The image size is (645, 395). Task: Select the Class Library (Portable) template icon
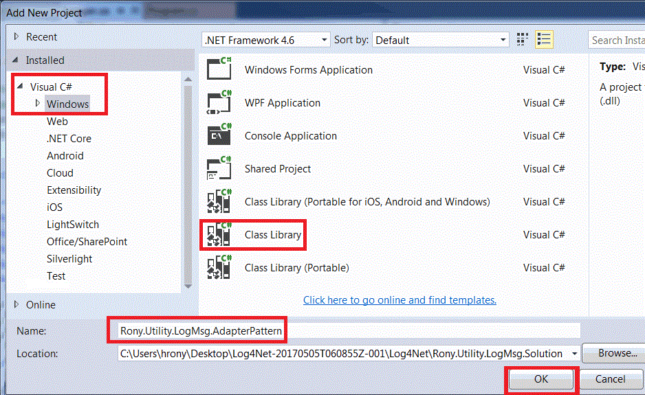tap(219, 267)
